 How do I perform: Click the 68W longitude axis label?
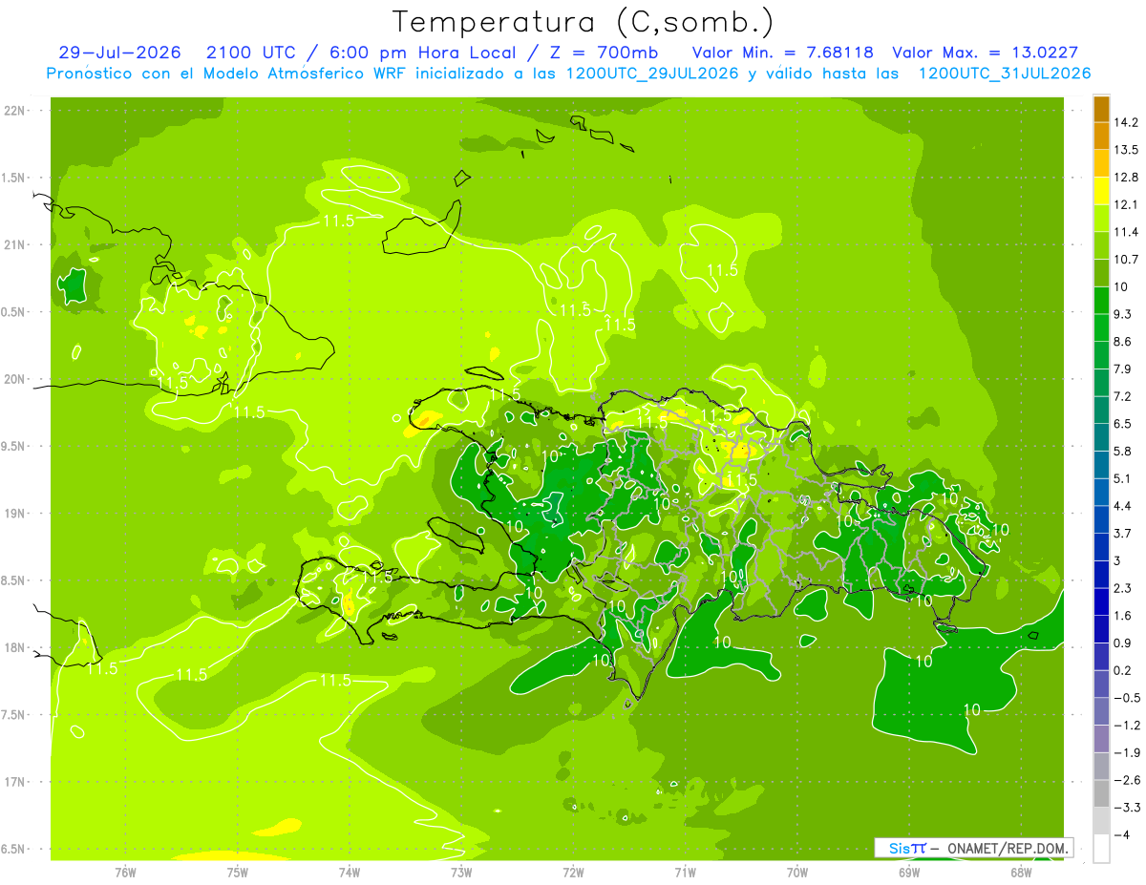point(1021,872)
